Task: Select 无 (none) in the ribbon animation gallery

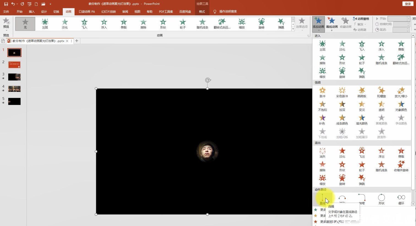Action: (x=25, y=24)
